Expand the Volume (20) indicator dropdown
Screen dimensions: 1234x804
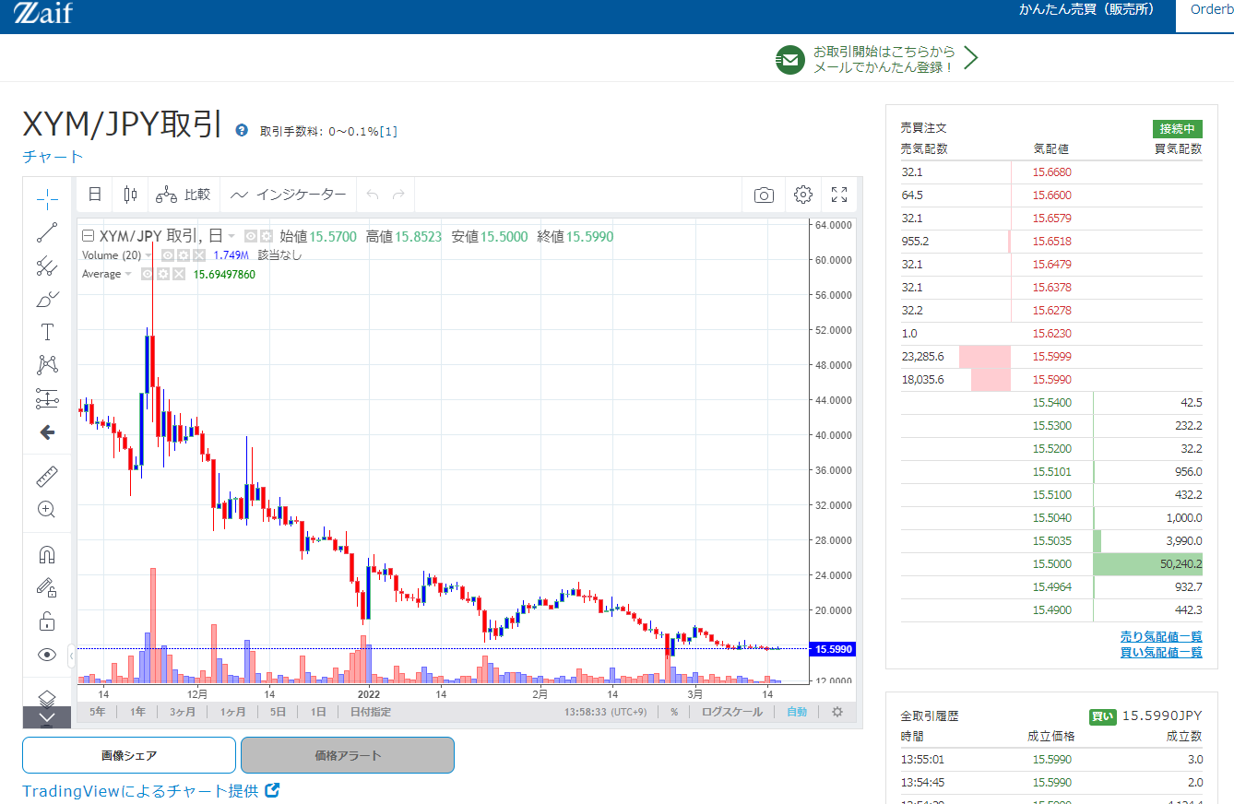tap(150, 255)
